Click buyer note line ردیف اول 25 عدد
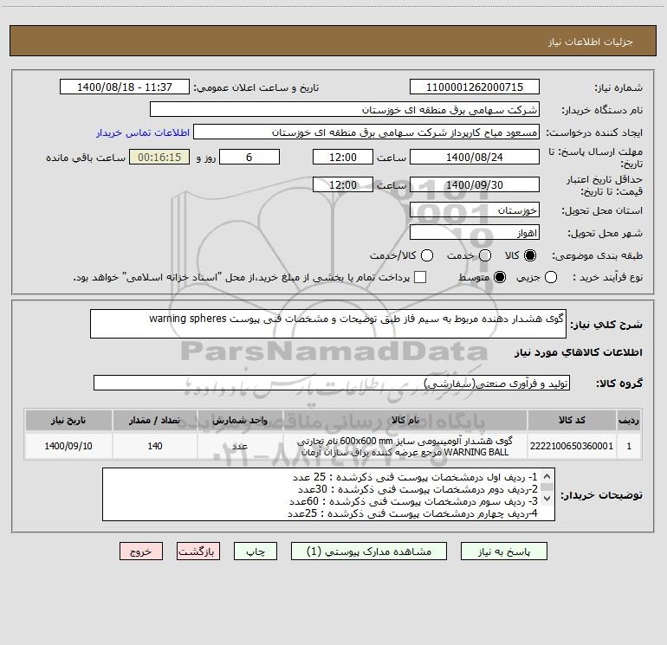The image size is (667, 645). coord(415,477)
